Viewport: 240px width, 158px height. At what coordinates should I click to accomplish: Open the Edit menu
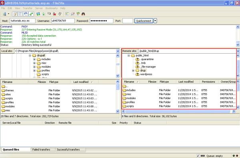(x=10, y=8)
